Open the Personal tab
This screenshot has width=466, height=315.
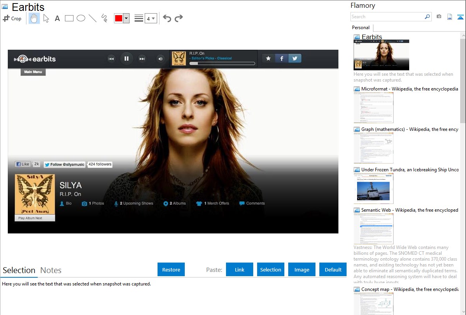pos(361,28)
